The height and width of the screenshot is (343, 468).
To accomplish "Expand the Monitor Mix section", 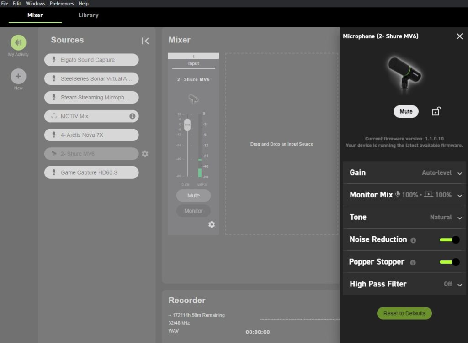I will pyautogui.click(x=404, y=195).
